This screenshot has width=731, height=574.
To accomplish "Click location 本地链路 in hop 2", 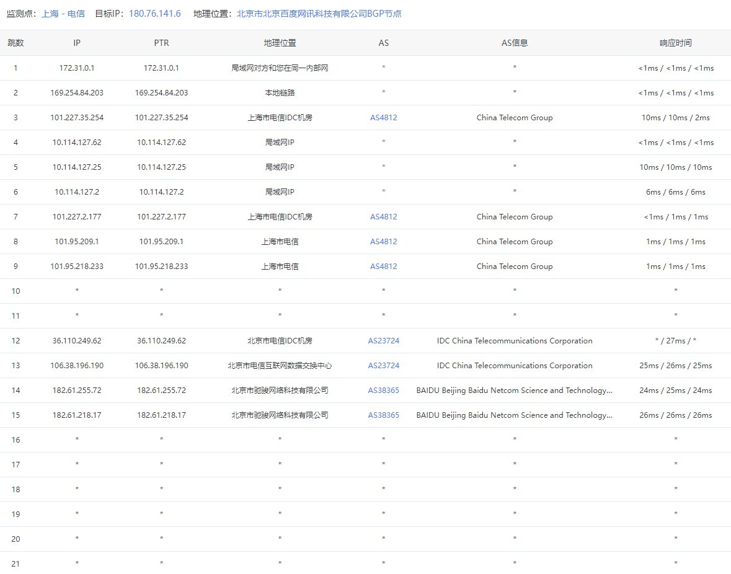I will [280, 93].
